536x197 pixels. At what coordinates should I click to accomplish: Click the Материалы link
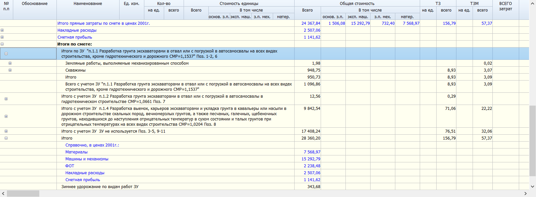click(76, 152)
